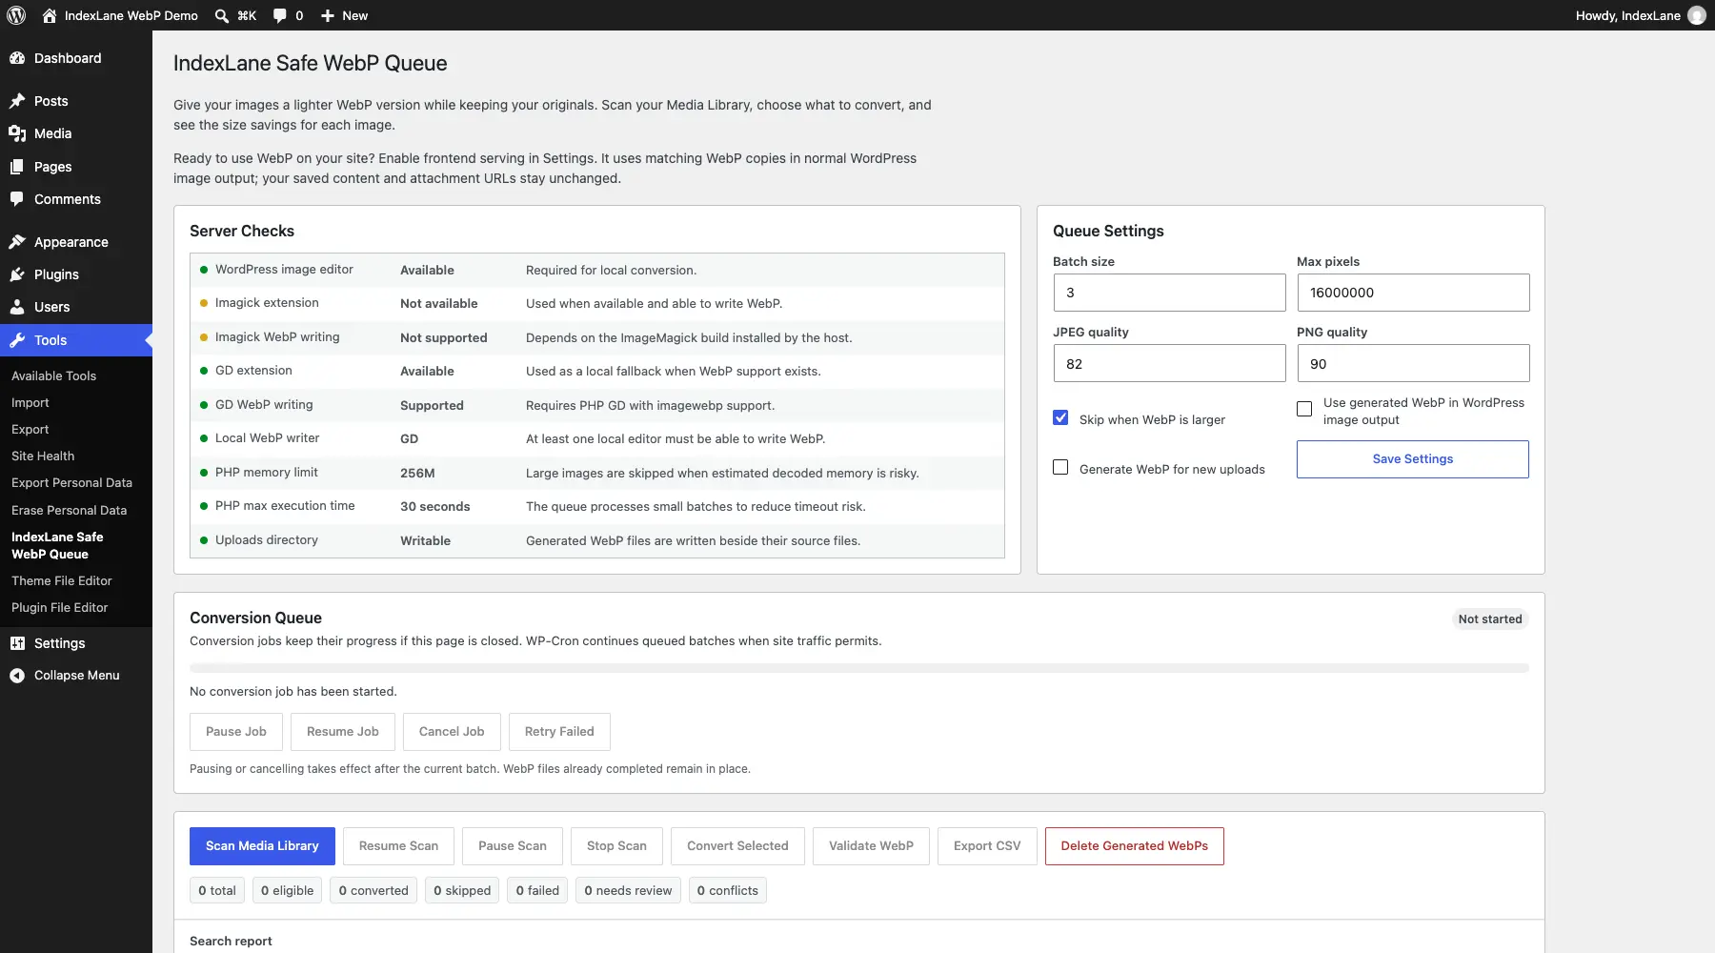Click Save Settings button
The width and height of the screenshot is (1715, 953).
pyautogui.click(x=1413, y=459)
